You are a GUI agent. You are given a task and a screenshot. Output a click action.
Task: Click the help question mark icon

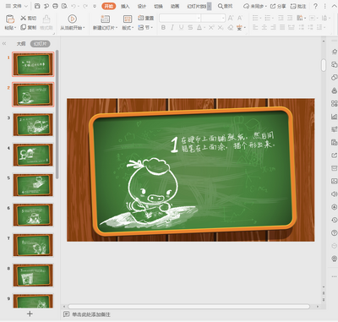point(315,6)
